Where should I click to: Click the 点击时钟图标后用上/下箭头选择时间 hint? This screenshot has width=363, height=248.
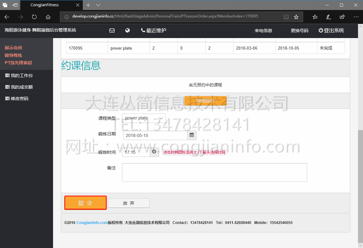pos(194,152)
